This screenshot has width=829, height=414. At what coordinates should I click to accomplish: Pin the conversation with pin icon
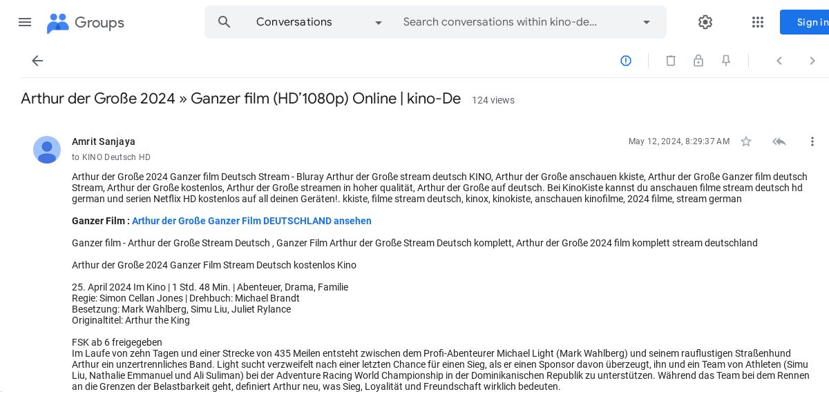pos(726,61)
